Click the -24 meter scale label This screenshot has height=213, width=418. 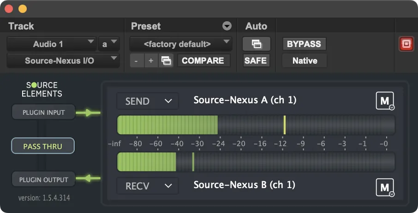[x=218, y=143]
